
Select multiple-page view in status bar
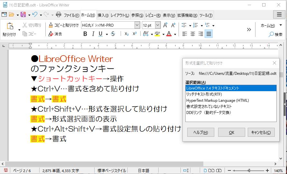tap(211, 170)
